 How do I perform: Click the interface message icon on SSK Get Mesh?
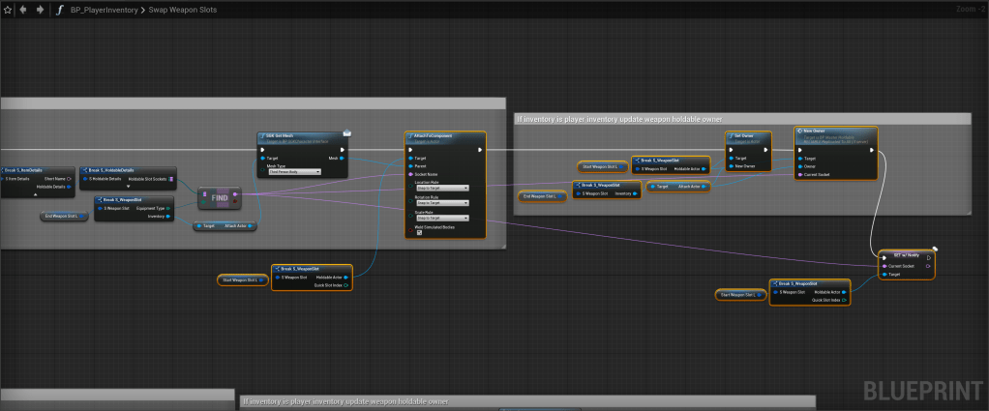346,132
